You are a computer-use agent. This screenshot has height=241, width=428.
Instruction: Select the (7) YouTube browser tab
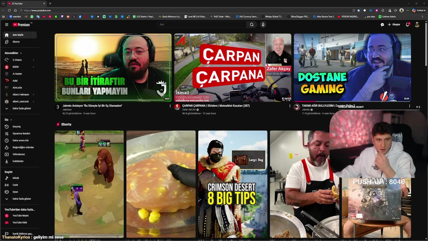click(27, 3)
